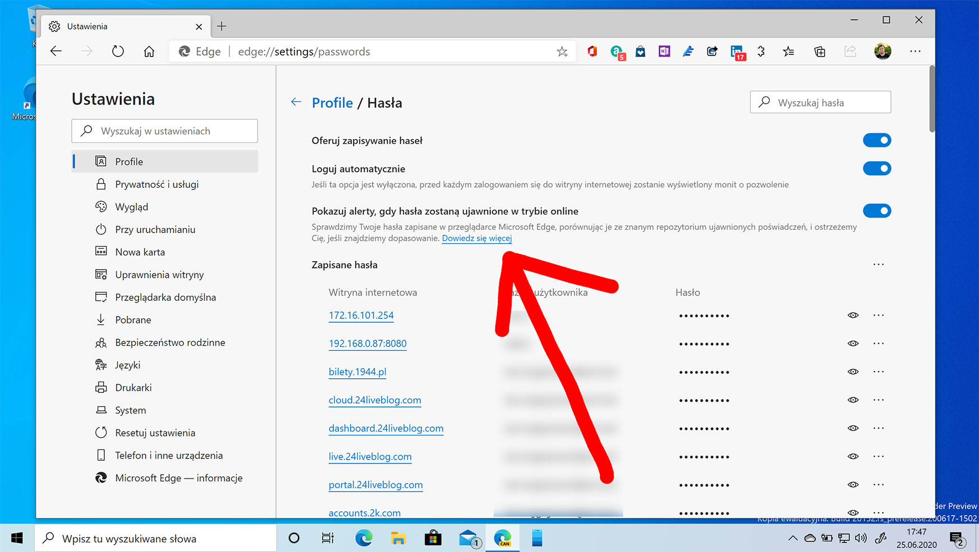This screenshot has height=552, width=979.
Task: Open the home page icon
Action: click(149, 52)
